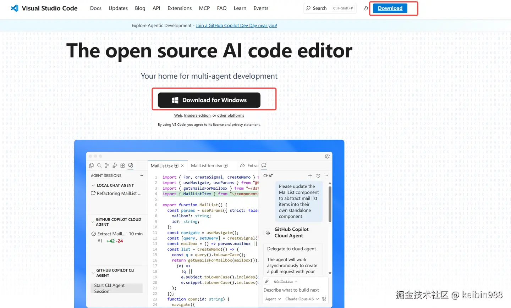Click the chat scrollbar up arrow
Screen dimensions: 511x308
pyautogui.click(x=330, y=183)
